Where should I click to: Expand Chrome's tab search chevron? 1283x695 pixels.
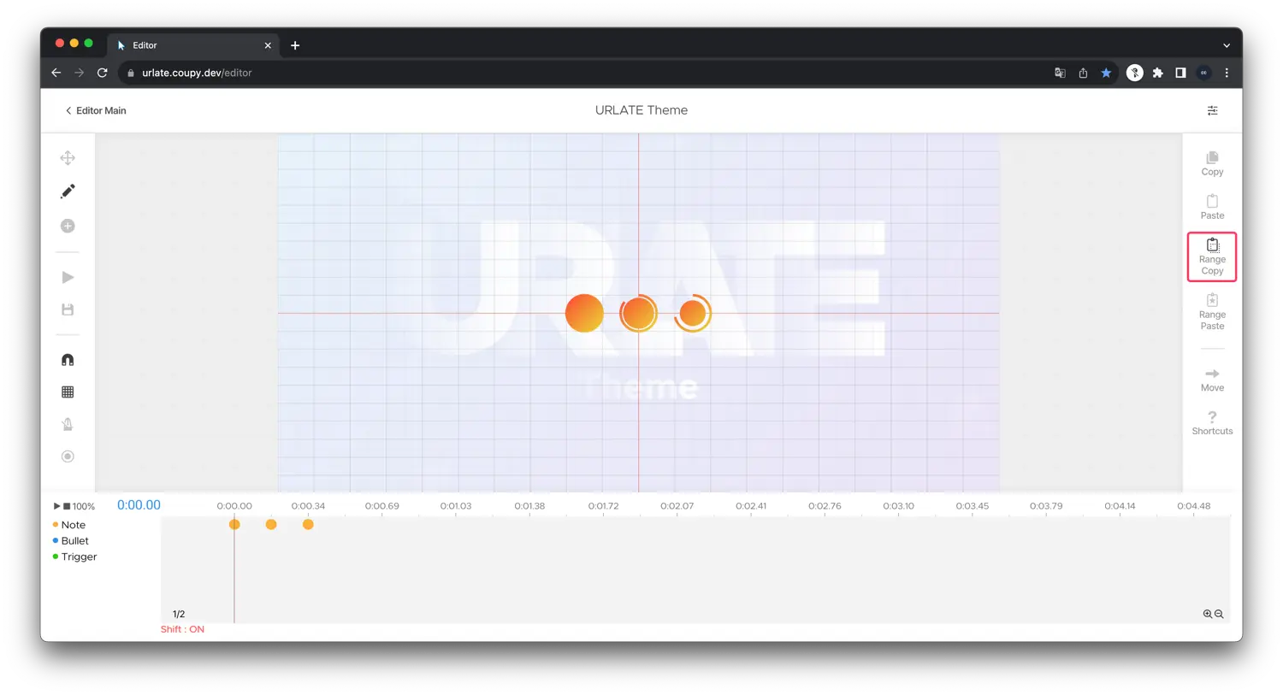(1227, 45)
